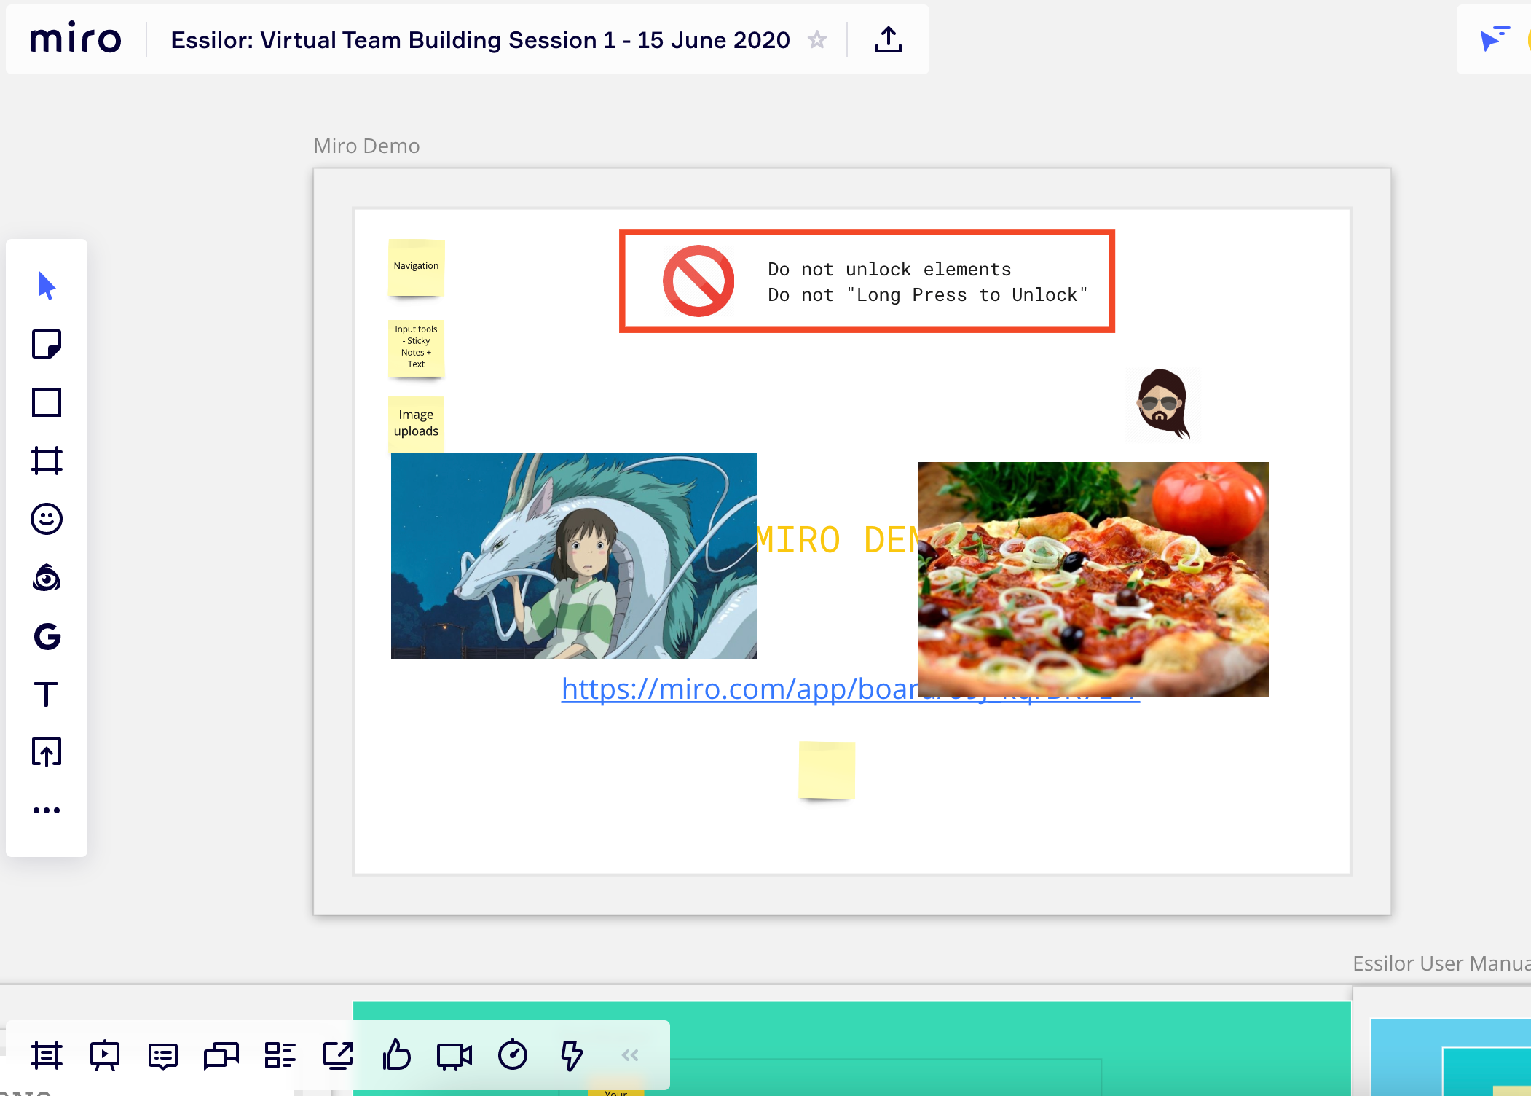Viewport: 1531px width, 1096px height.
Task: Open the activity lightning bolt icon
Action: point(572,1055)
